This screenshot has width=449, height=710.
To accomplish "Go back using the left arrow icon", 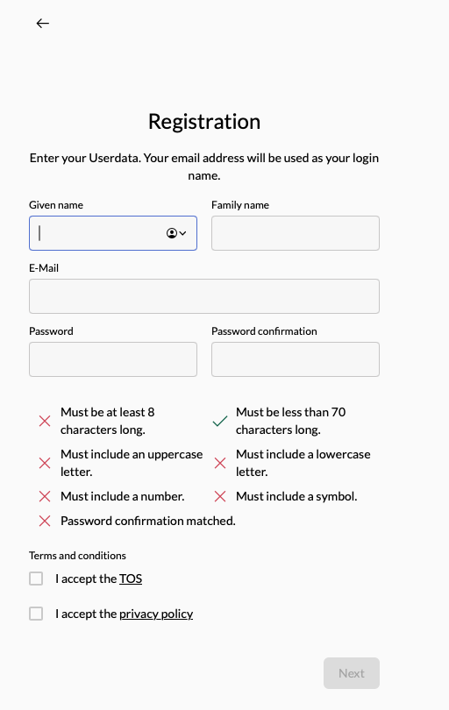I will pyautogui.click(x=43, y=23).
